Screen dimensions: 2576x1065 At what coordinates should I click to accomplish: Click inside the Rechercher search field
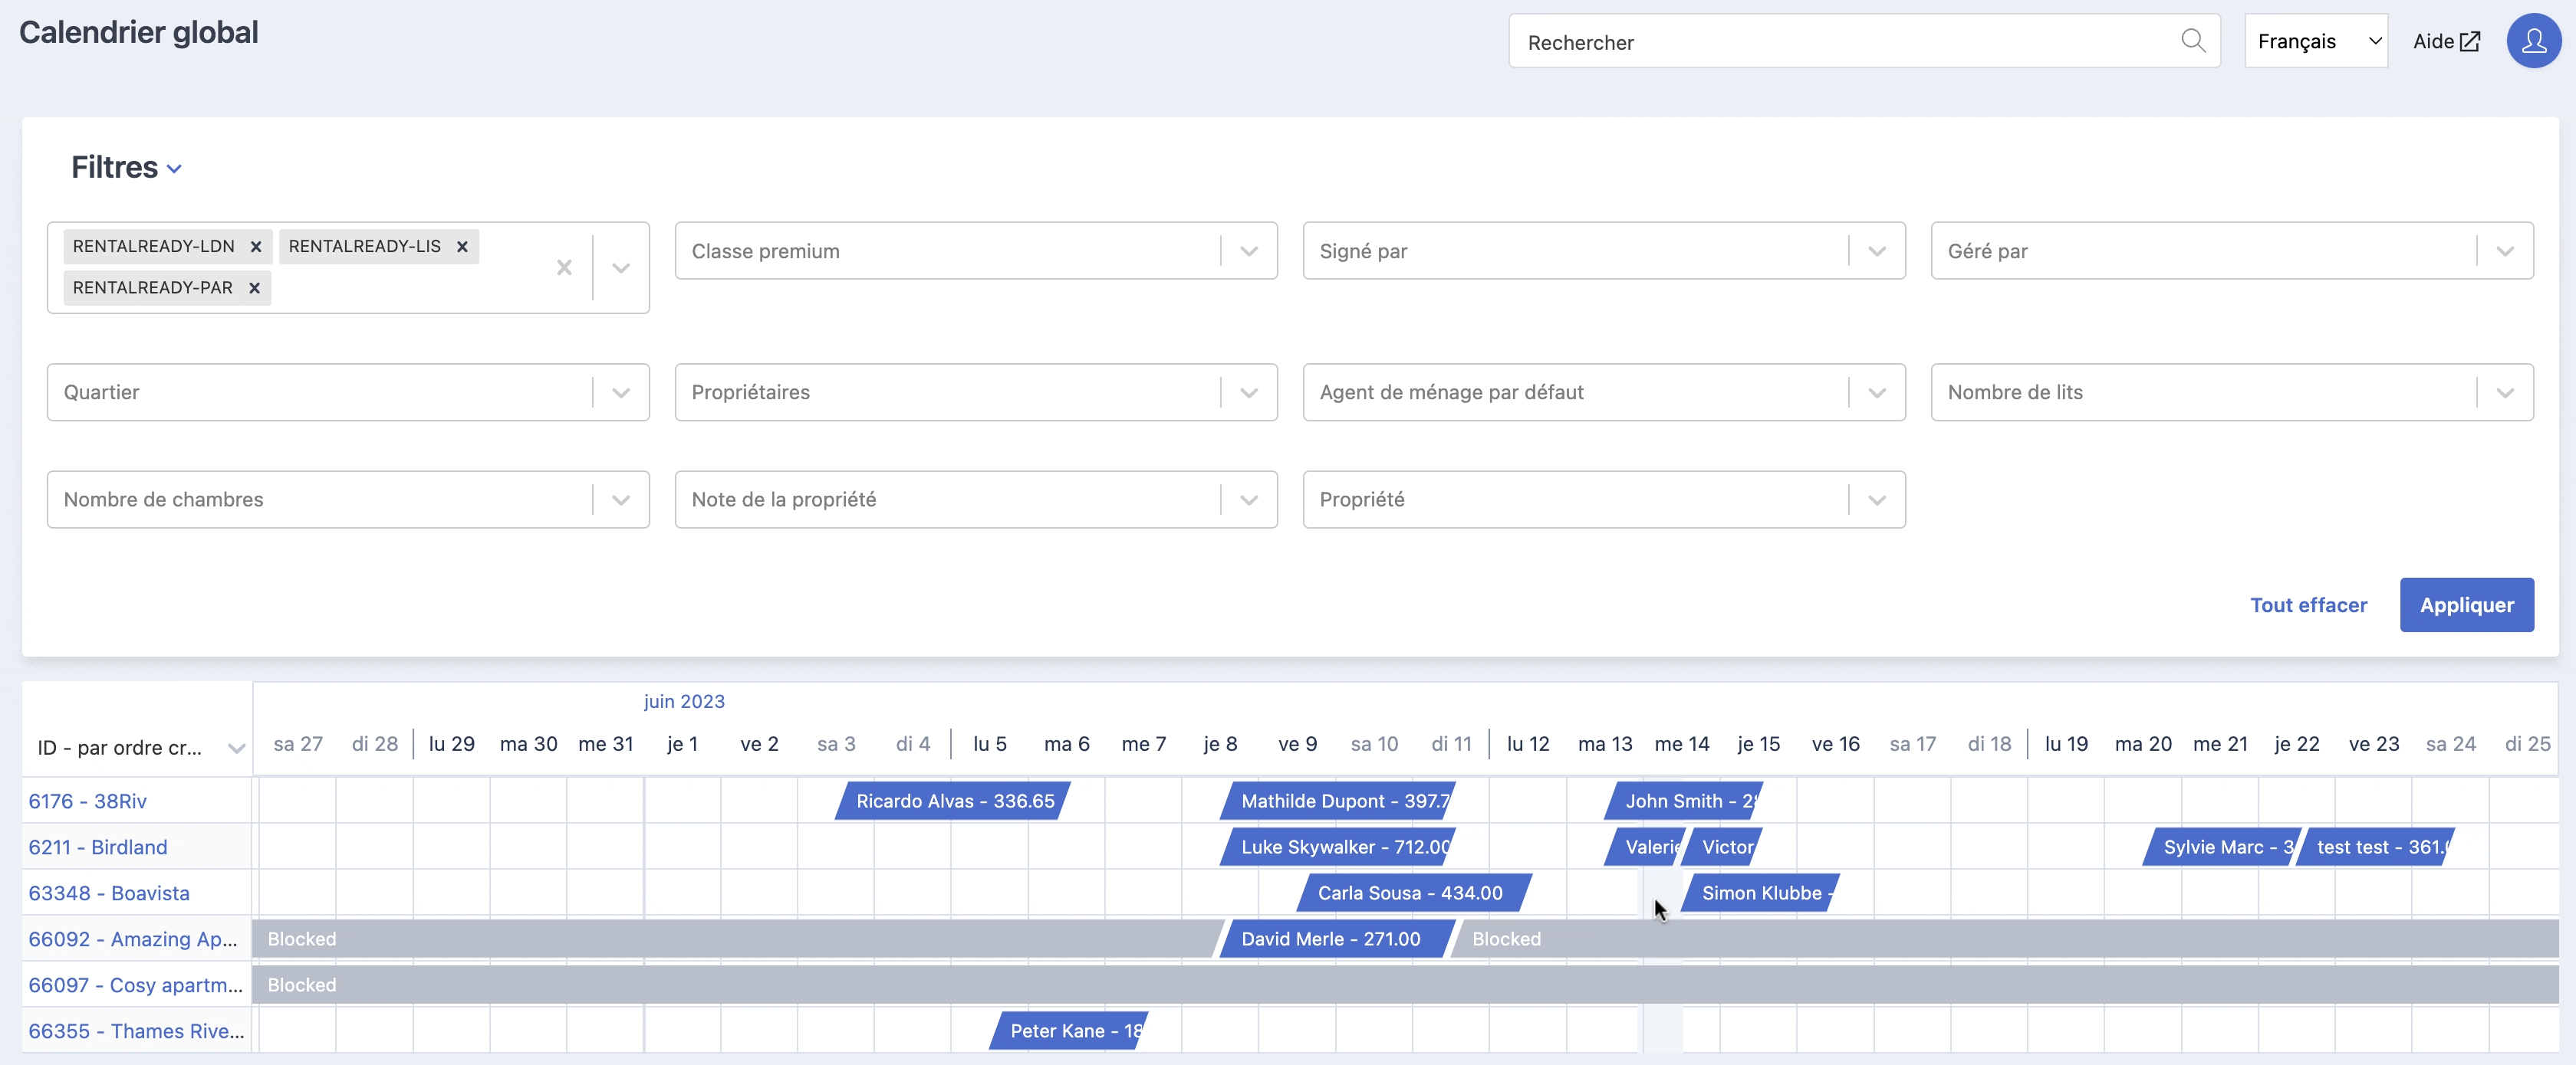click(1845, 41)
